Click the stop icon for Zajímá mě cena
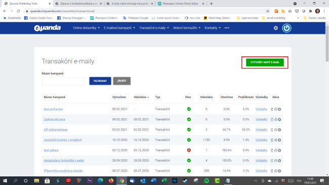 pyautogui.click(x=279, y=119)
